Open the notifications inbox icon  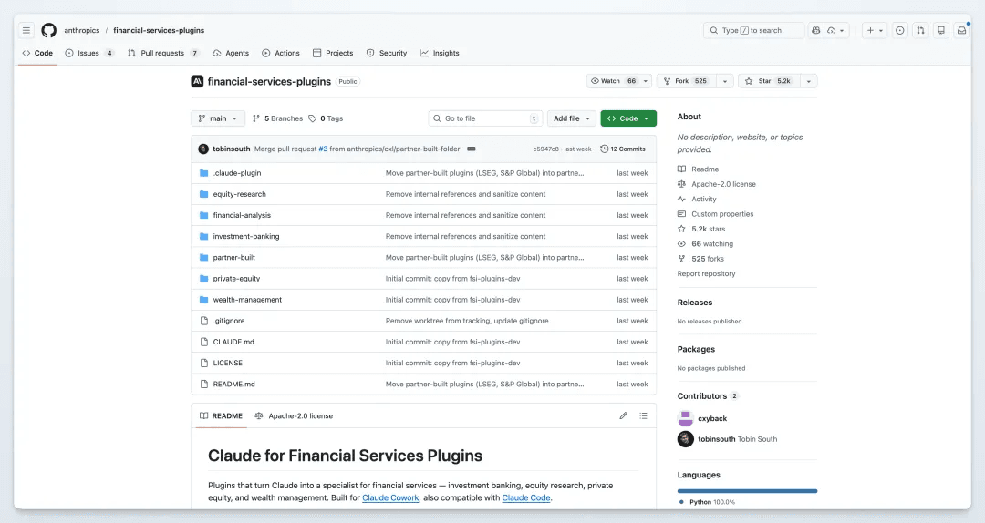click(960, 30)
